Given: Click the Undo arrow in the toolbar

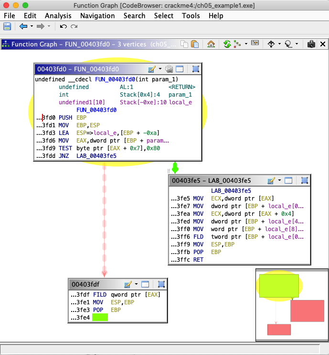Looking at the screenshot, I should pos(63,26).
